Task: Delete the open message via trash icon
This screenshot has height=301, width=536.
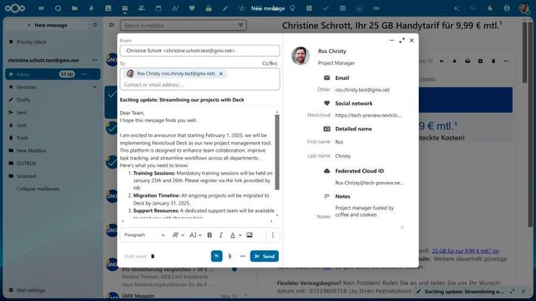Action: [493, 61]
